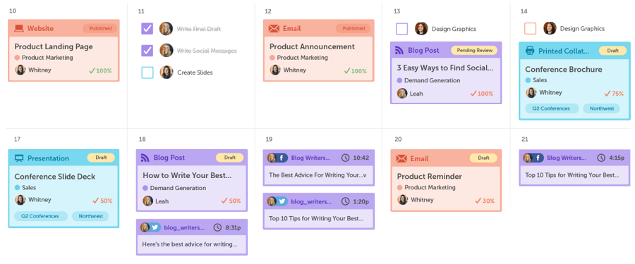Click the envelope icon on Product Reminder email
The height and width of the screenshot is (264, 635).
tap(401, 158)
